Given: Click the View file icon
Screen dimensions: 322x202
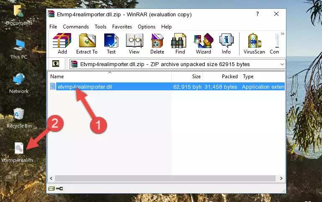Looking at the screenshot, I should click(134, 43).
